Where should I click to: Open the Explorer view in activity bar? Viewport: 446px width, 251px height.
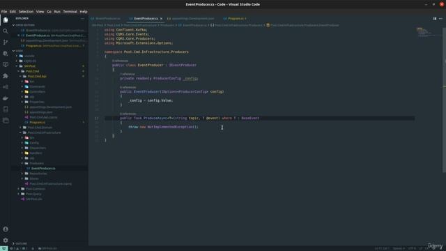pyautogui.click(x=6, y=20)
